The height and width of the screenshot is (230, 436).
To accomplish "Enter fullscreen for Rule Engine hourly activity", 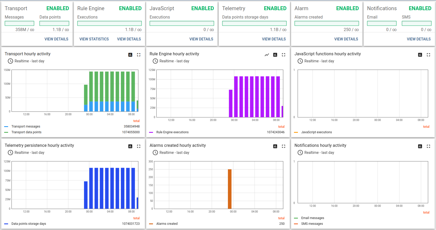I will pos(284,55).
